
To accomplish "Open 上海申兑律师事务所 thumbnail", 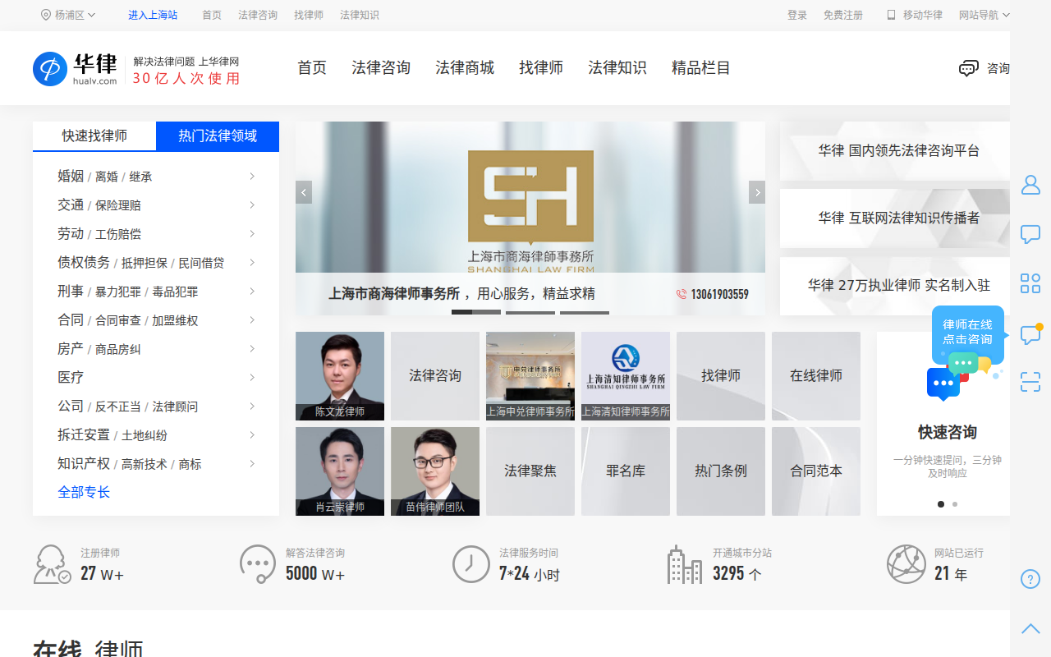I will pos(530,376).
